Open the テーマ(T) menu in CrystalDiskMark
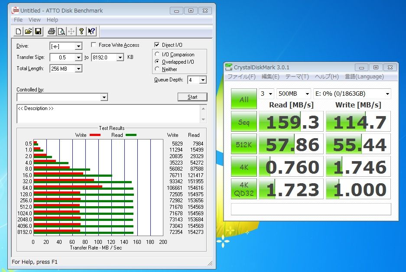The height and width of the screenshot is (272, 406). point(297,77)
